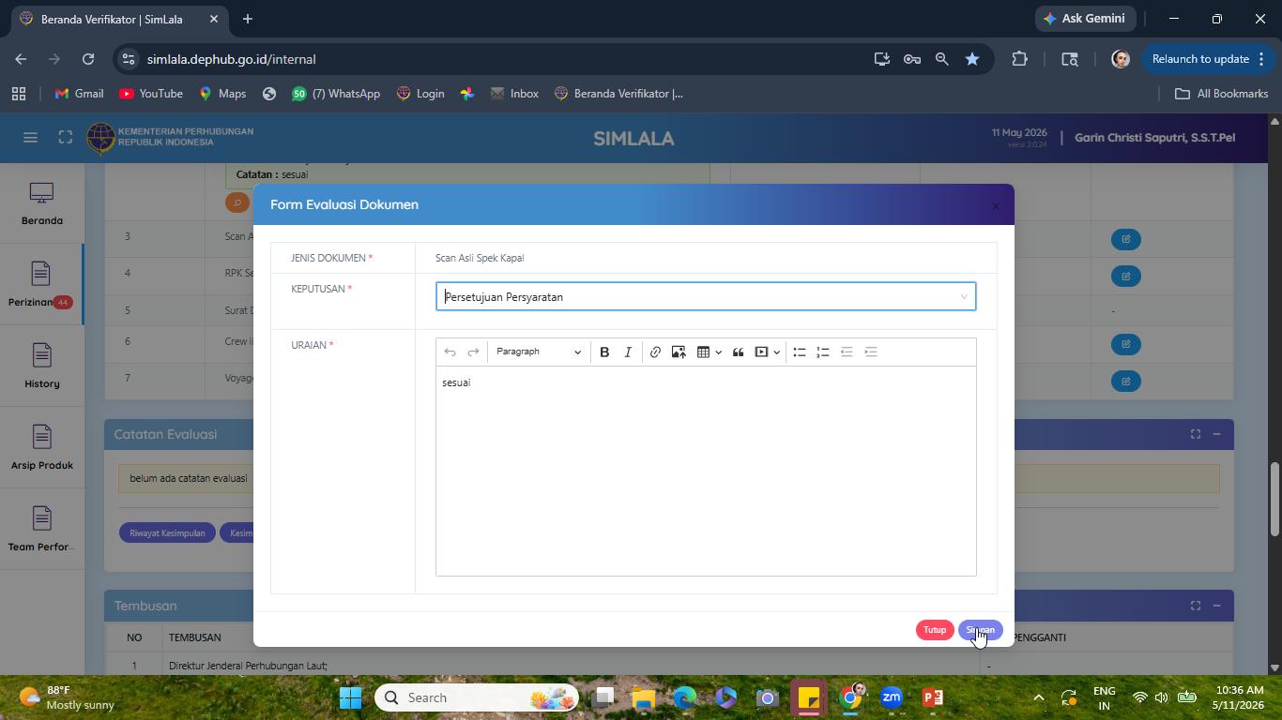Image resolution: width=1282 pixels, height=720 pixels.
Task: Collapse the Tembusan panel
Action: [x=1216, y=606]
